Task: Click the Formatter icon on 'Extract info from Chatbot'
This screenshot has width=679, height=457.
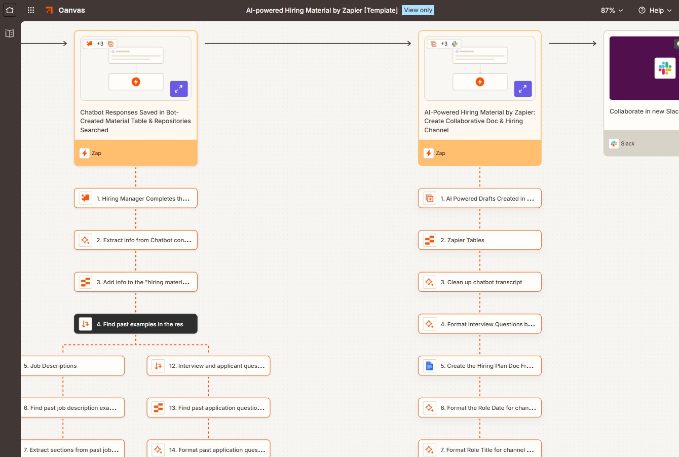Action: tap(85, 240)
